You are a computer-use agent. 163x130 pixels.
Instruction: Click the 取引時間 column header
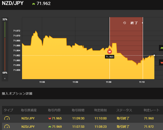click(78, 110)
